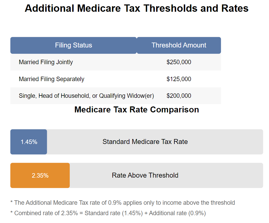Click the Additional Medicare Tax Thresholds title

(x=137, y=8)
